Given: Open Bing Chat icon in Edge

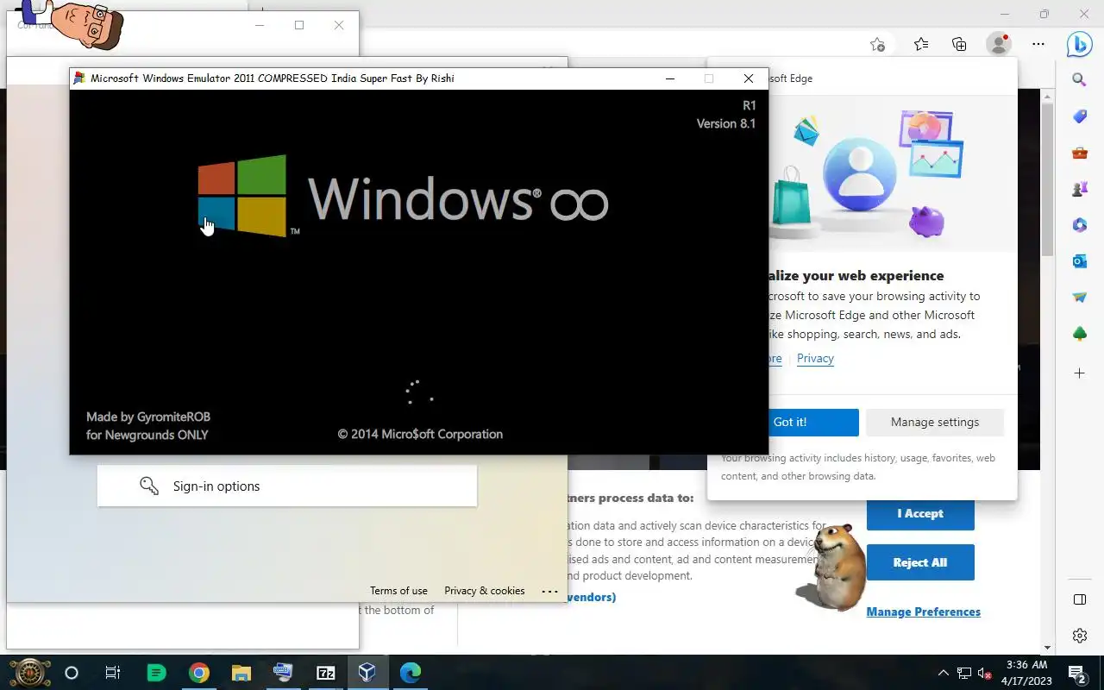Looking at the screenshot, I should (1079, 43).
